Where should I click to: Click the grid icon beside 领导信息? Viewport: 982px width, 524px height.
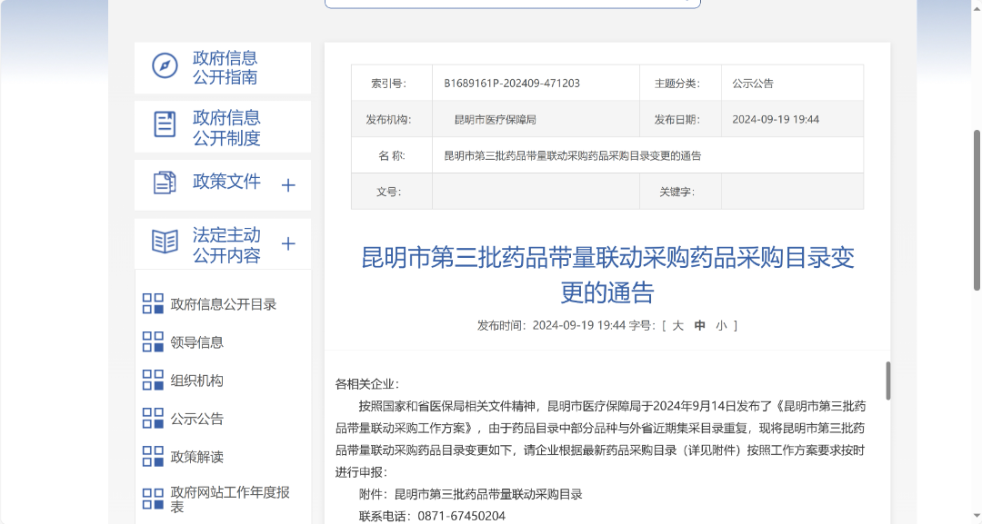pos(153,342)
